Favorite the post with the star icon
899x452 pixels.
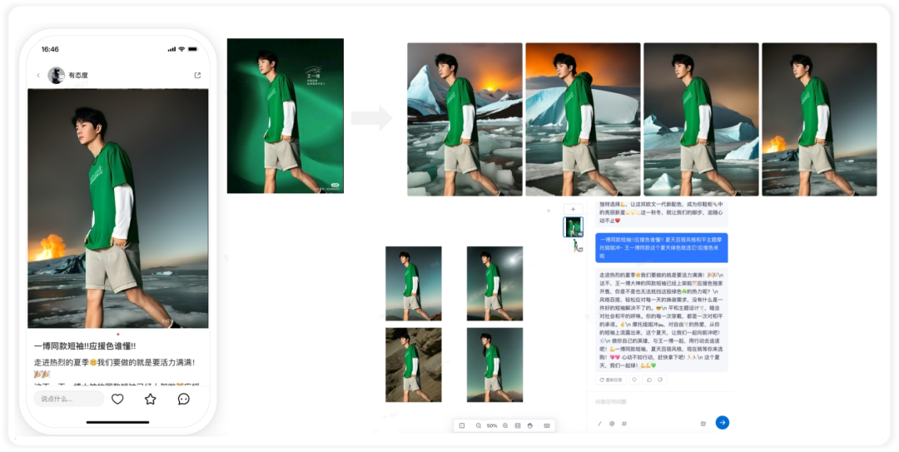pyautogui.click(x=150, y=399)
